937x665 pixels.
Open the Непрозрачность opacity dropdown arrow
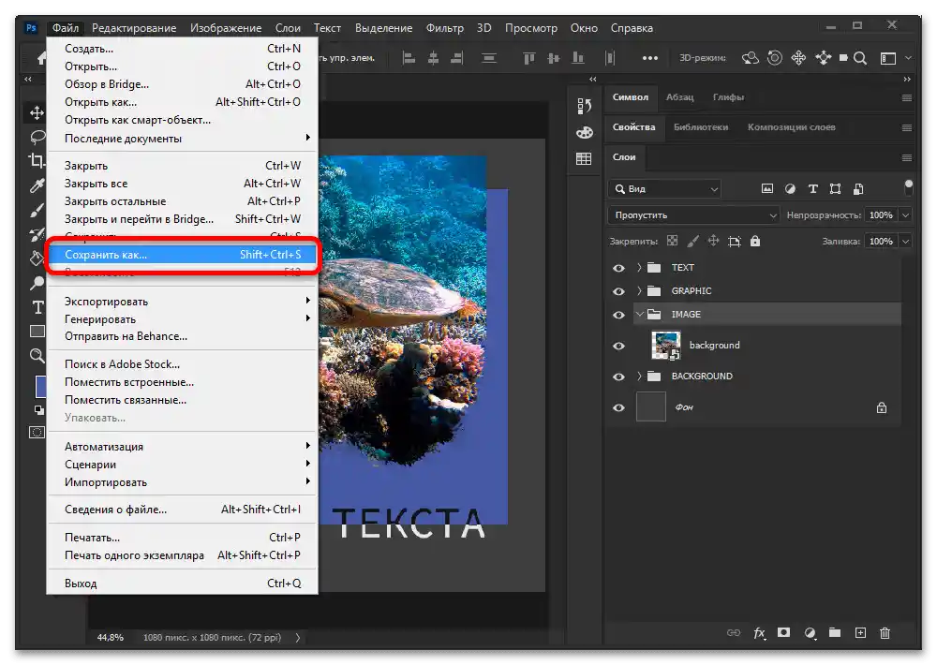click(x=906, y=215)
